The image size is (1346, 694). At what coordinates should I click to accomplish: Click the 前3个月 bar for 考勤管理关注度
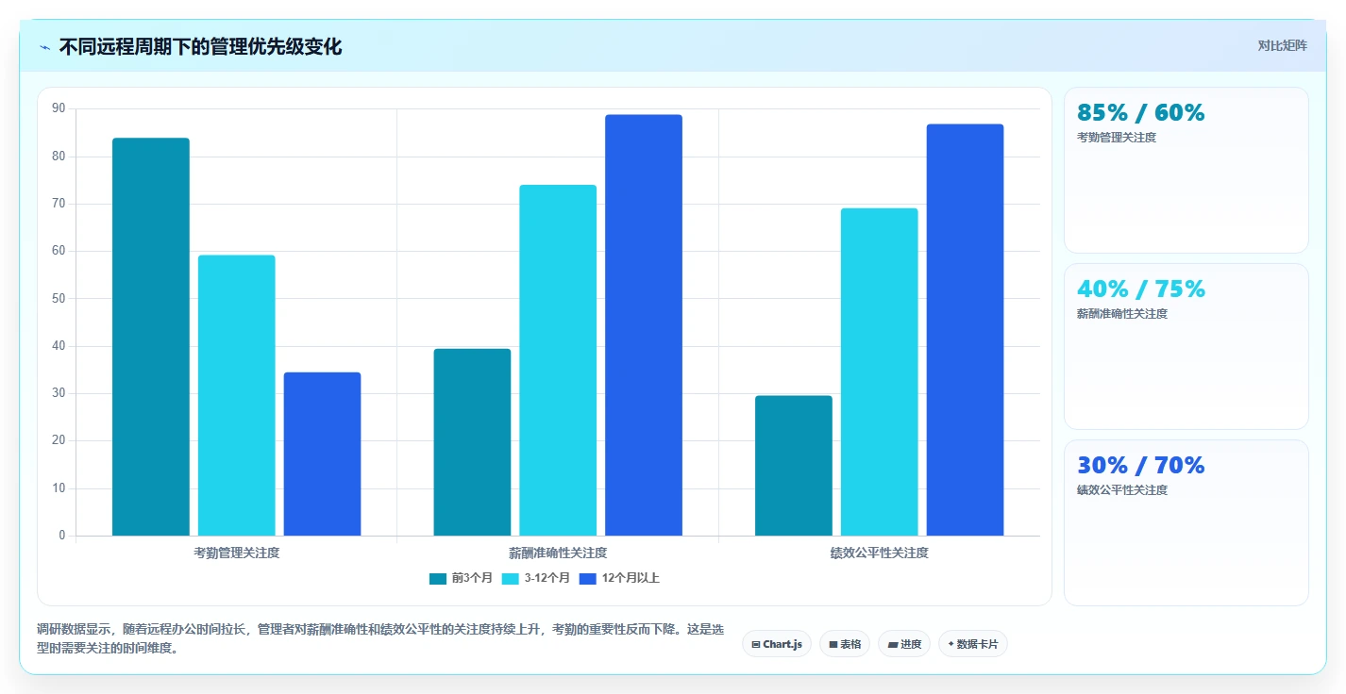click(151, 337)
